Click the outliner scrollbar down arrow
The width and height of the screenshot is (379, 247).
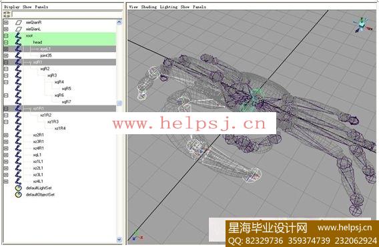click(x=119, y=240)
